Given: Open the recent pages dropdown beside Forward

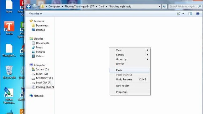Looking at the screenshot, I should [39, 7].
